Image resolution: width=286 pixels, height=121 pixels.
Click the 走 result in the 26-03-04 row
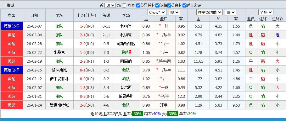tap(278, 35)
